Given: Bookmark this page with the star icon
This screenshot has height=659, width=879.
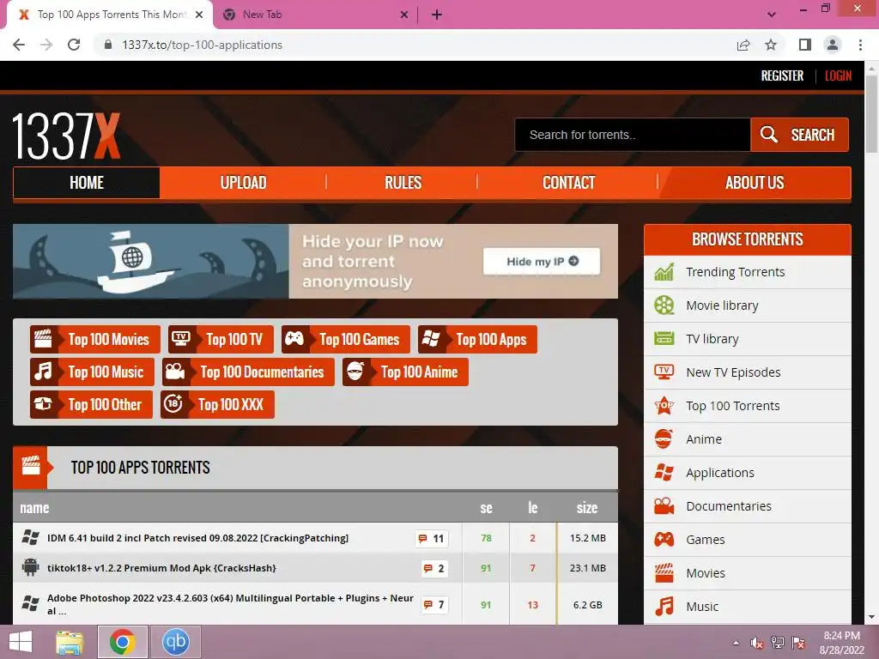Looking at the screenshot, I should 772,45.
